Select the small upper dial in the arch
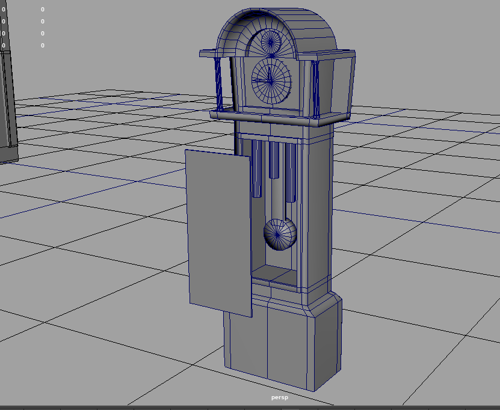Screen dimensions: 500x410 tap(271, 41)
